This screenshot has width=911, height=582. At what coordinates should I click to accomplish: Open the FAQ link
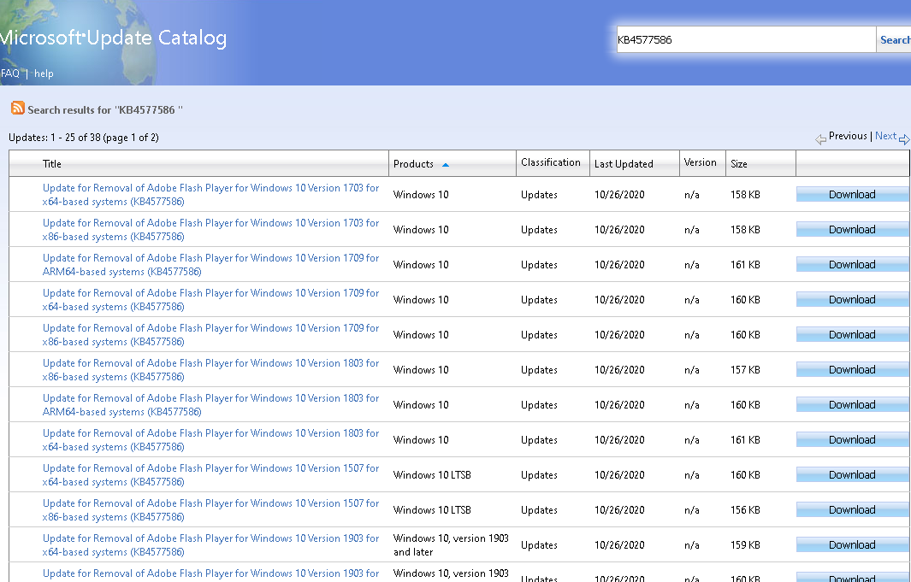(x=10, y=73)
